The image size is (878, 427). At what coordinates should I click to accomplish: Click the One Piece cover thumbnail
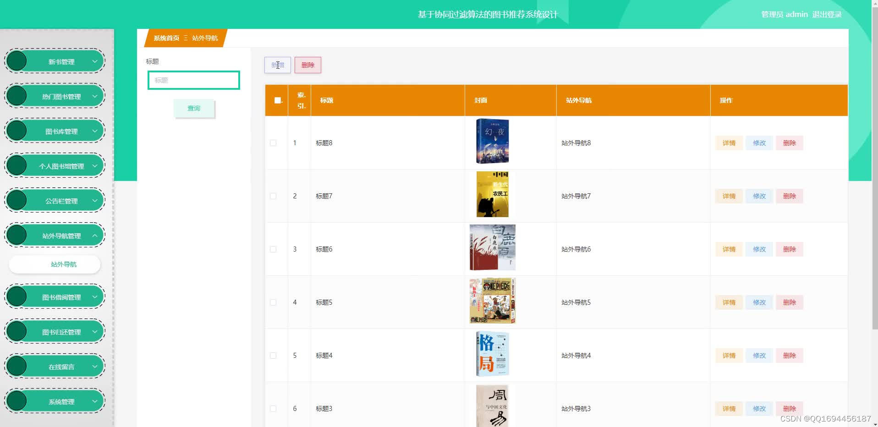(493, 301)
